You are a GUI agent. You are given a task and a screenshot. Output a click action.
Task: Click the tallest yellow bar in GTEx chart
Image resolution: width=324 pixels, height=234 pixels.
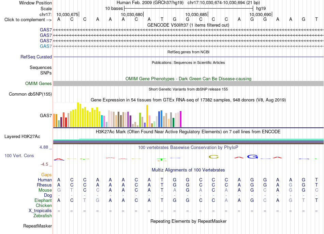[x=78, y=115]
